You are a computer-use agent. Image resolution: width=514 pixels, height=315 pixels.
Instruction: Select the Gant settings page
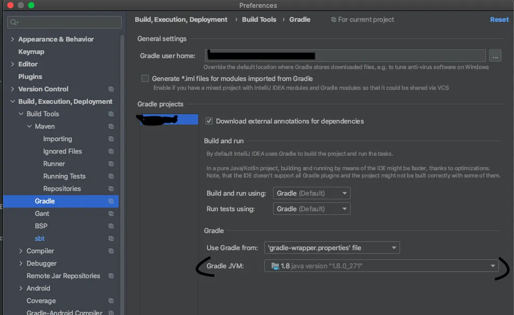42,214
